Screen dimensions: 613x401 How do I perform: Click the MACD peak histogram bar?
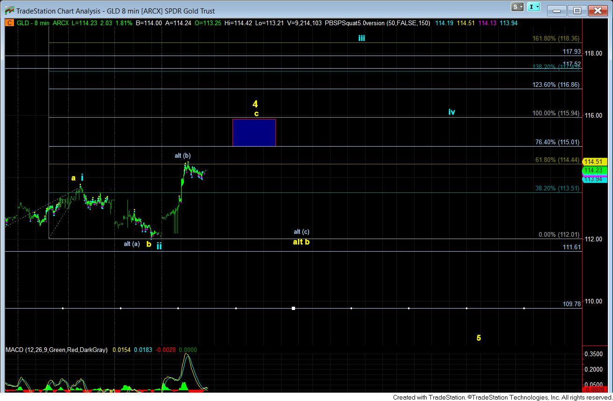click(184, 386)
